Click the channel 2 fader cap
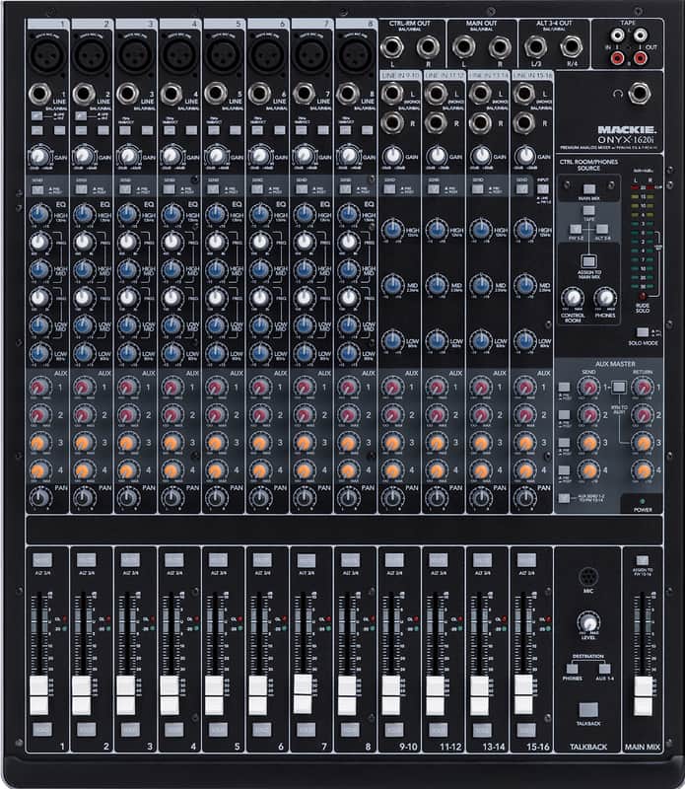This screenshot has height=789, width=685. pos(82,695)
